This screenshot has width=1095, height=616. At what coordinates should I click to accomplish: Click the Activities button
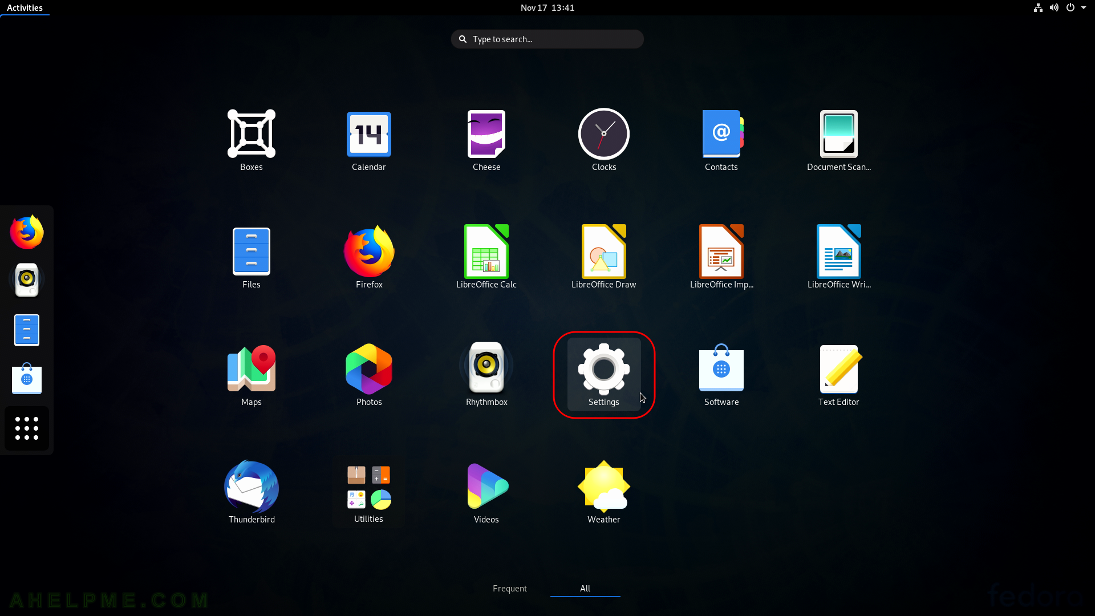click(25, 8)
